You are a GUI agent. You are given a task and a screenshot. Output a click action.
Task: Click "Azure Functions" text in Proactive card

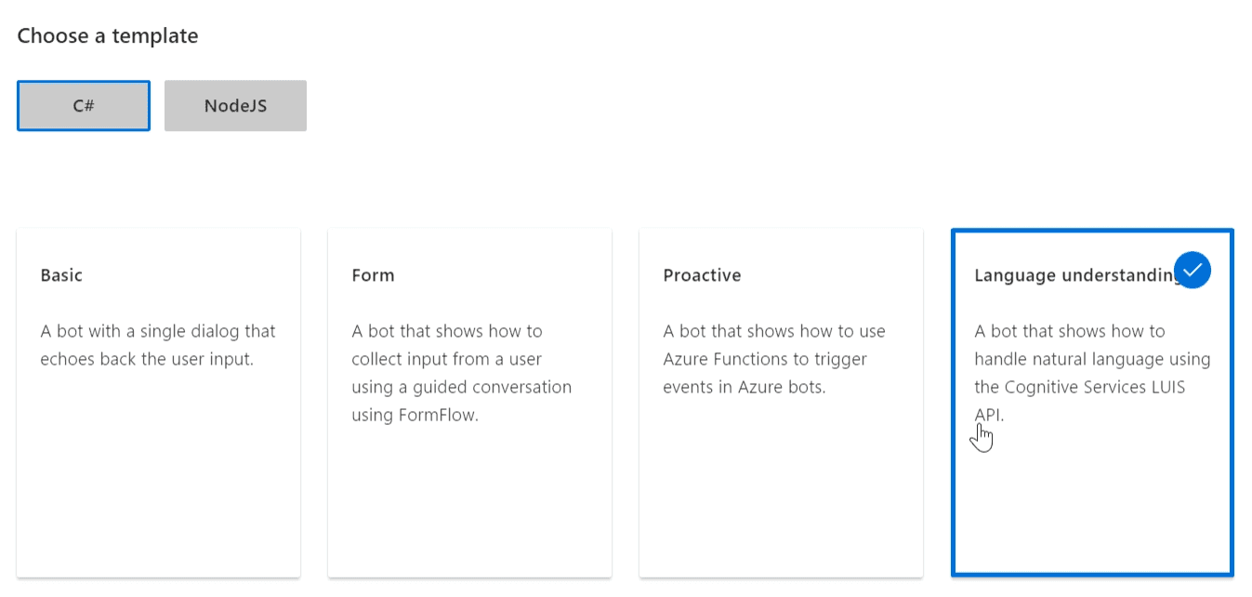722,359
